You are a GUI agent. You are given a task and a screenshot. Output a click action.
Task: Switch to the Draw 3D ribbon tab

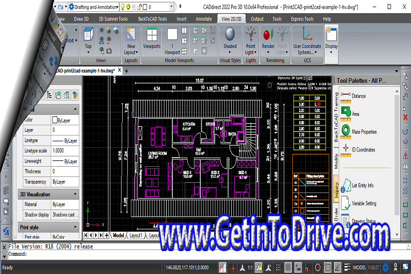[81, 19]
